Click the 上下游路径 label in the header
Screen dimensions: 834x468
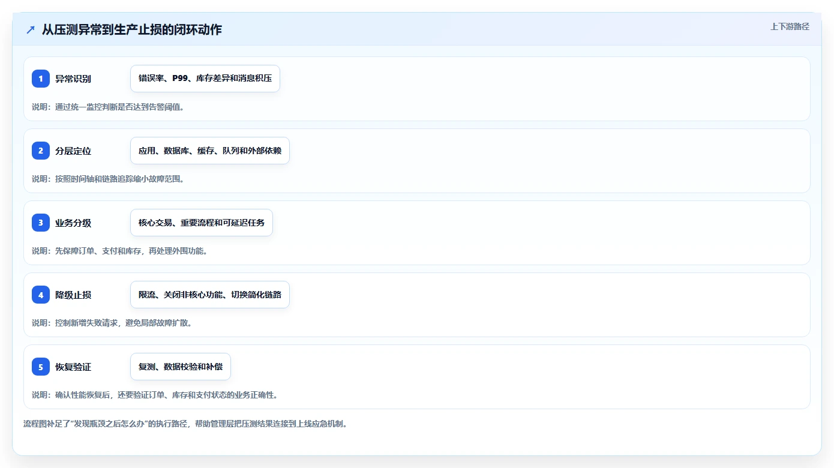790,26
